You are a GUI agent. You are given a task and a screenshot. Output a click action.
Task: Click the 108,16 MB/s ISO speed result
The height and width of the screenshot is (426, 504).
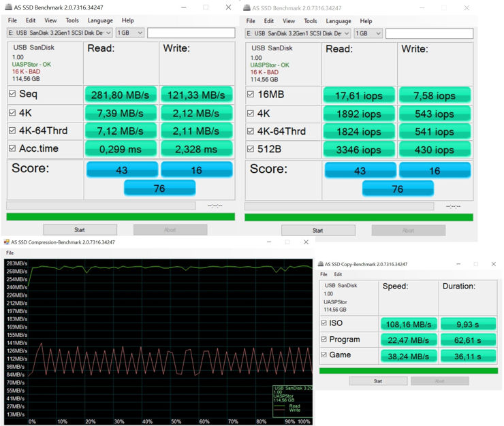click(409, 324)
